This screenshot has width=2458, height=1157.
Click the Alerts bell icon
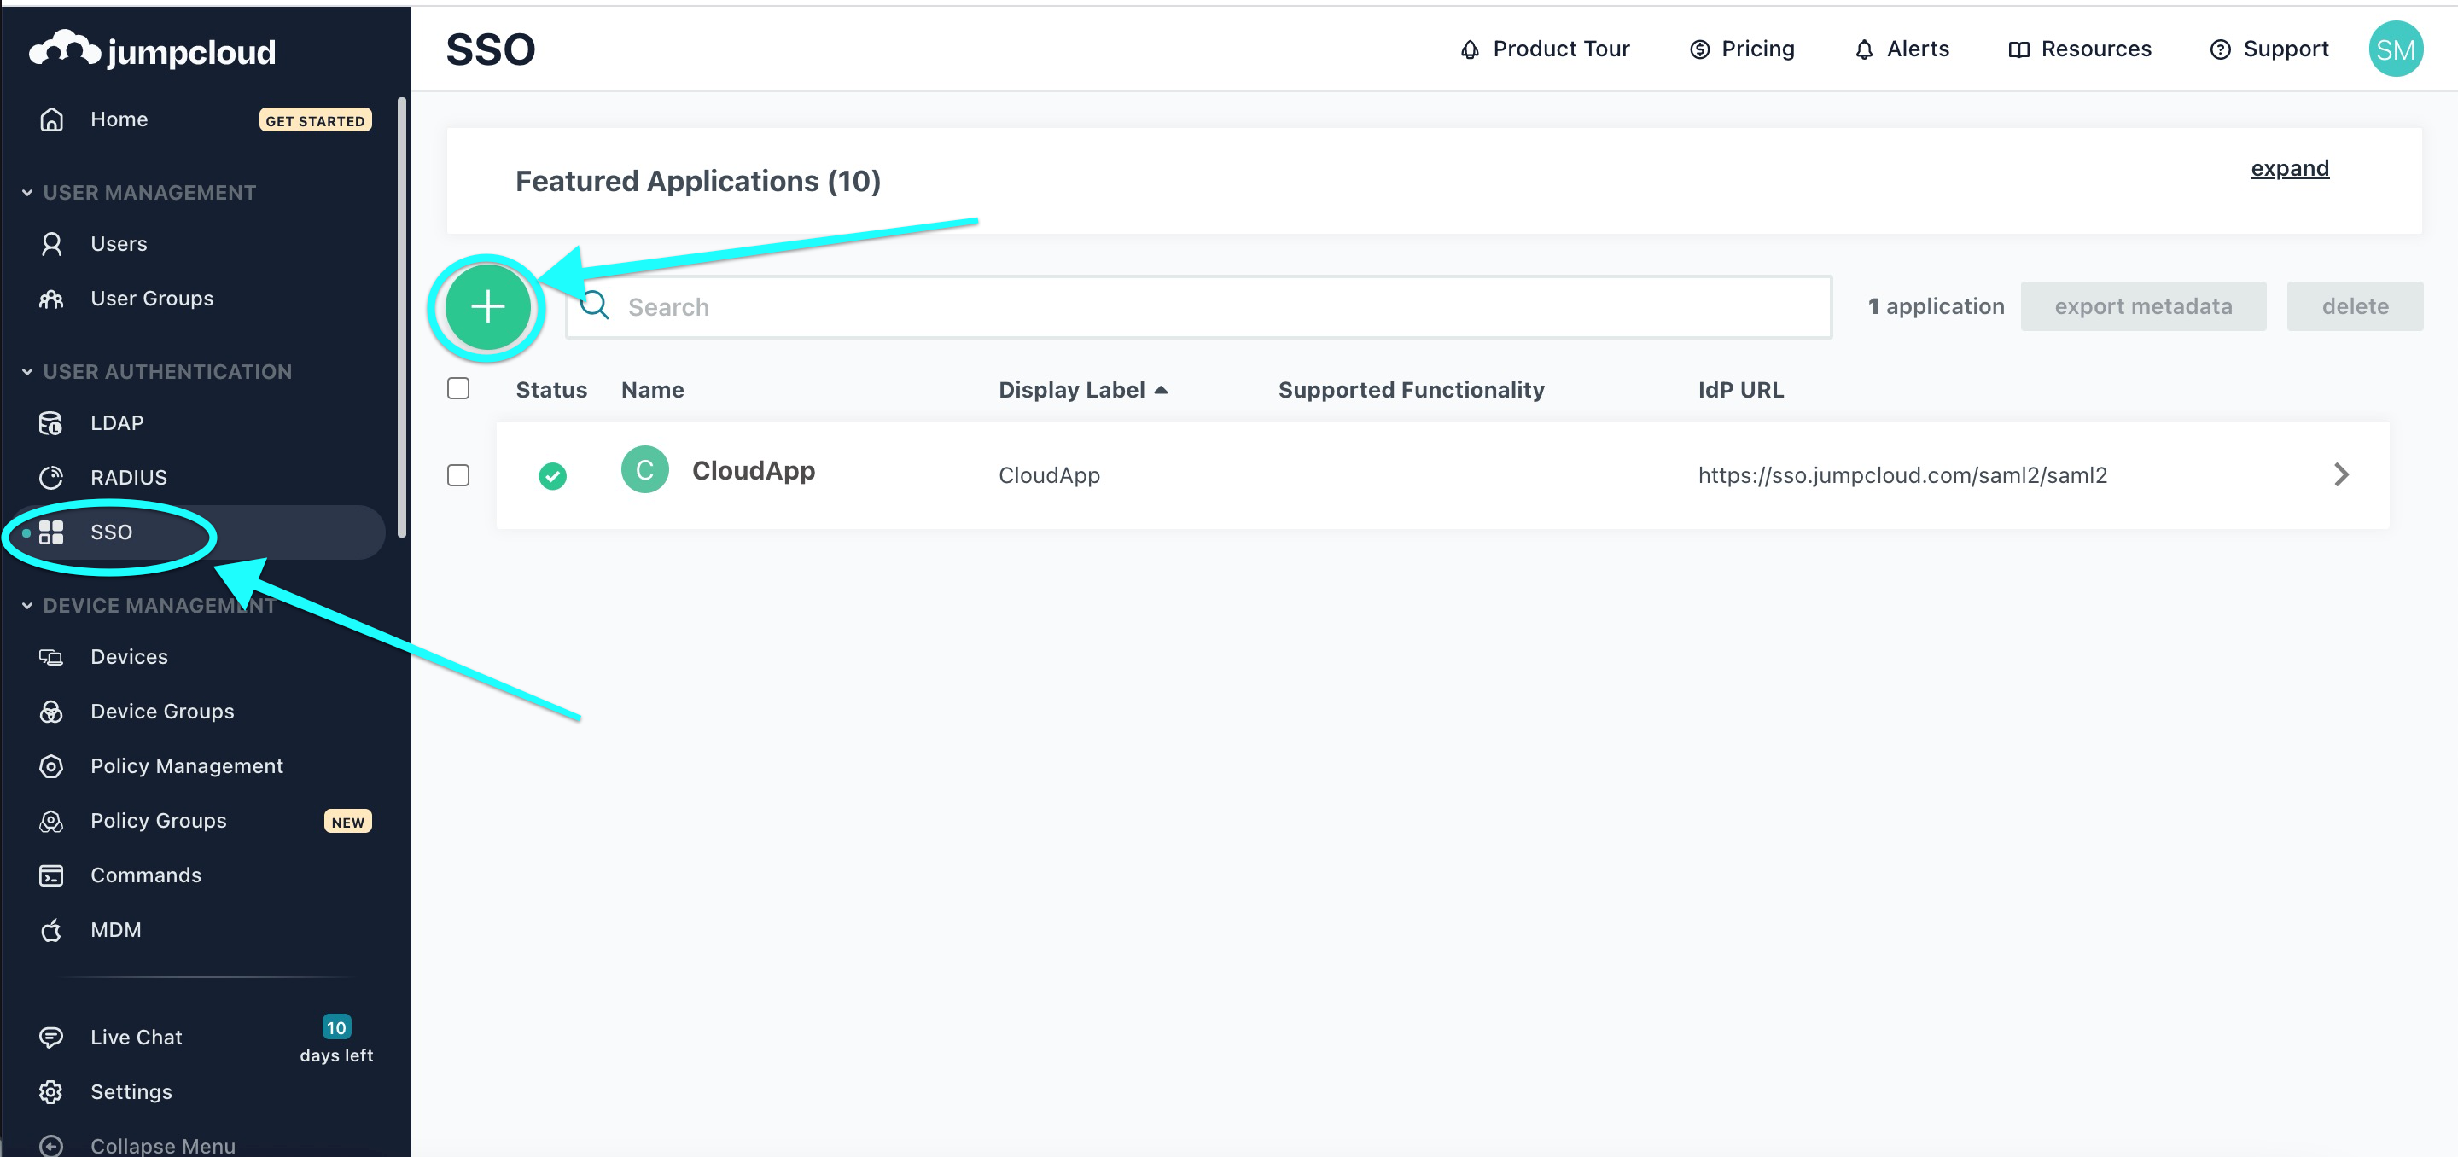[1863, 49]
